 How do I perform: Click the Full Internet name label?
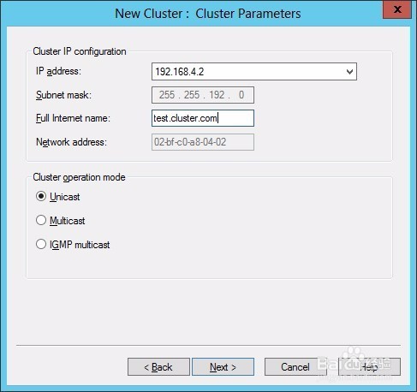click(x=73, y=118)
